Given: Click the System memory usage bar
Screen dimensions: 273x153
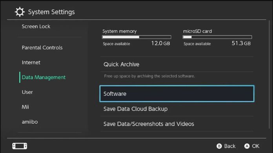Looking at the screenshot, I should pos(136,37).
